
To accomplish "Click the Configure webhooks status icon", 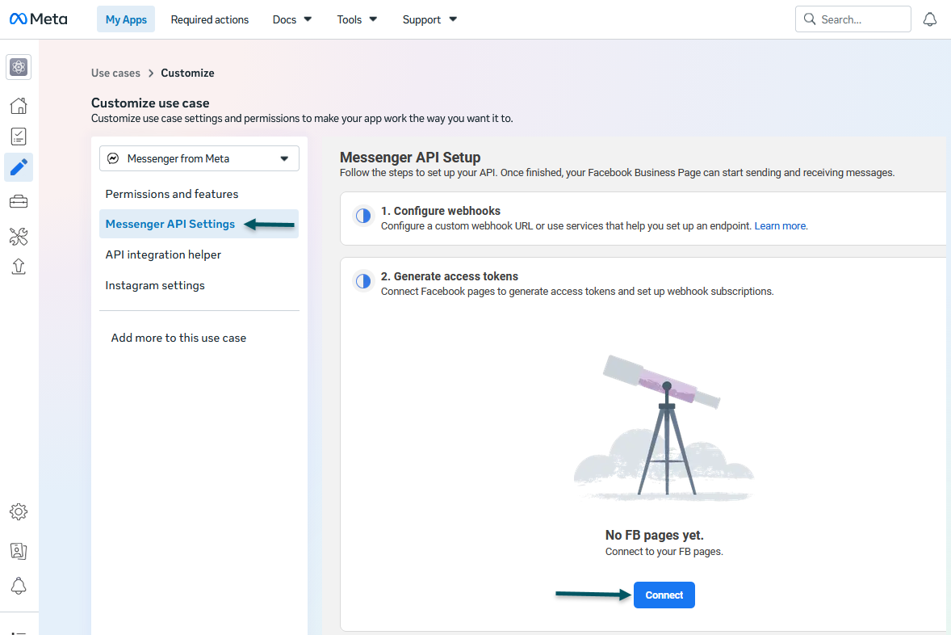I will tap(363, 216).
